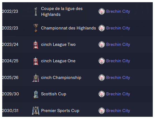Click the Championnat des Highlands trophy icon
The width and height of the screenshot is (155, 119).
click(x=36, y=28)
